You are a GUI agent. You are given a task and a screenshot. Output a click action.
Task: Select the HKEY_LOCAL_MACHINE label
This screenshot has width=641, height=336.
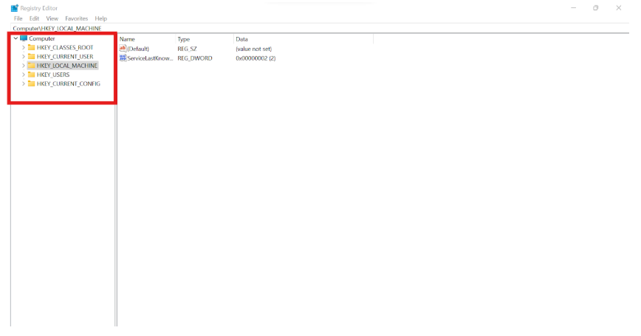[x=67, y=66]
